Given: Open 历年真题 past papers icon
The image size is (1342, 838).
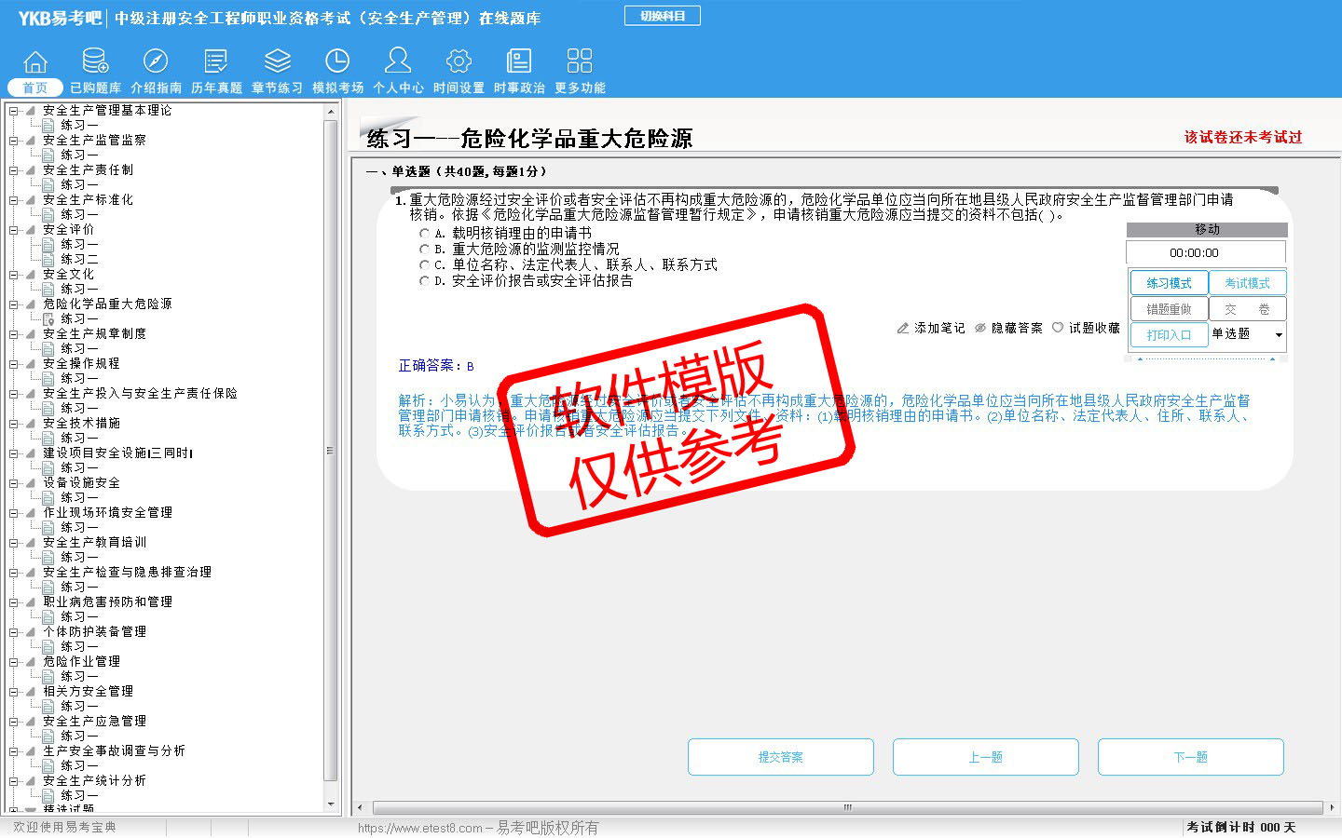Looking at the screenshot, I should [216, 62].
